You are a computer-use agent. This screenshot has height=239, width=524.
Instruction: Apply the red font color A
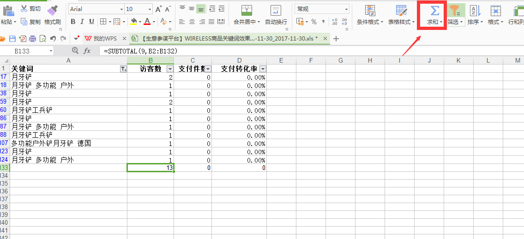click(148, 22)
